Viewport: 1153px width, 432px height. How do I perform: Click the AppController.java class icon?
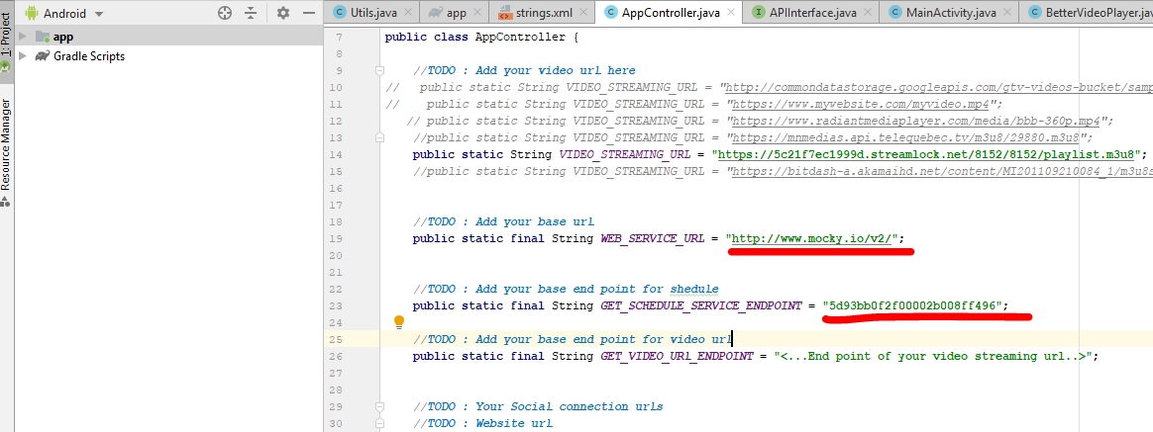click(609, 13)
